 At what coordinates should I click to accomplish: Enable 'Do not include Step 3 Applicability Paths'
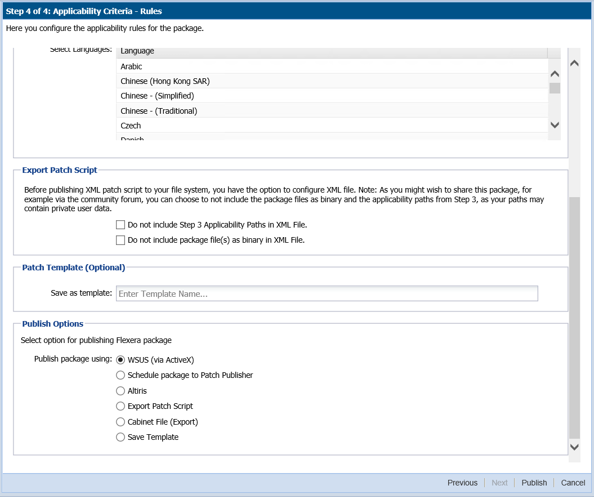point(120,225)
